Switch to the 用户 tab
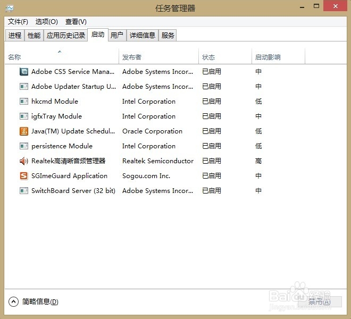 pyautogui.click(x=117, y=36)
